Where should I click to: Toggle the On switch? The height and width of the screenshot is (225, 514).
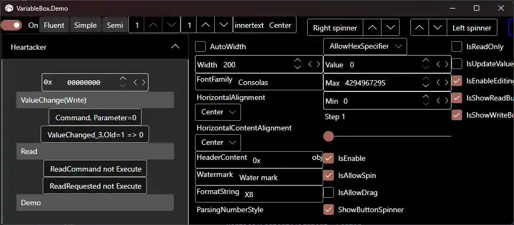click(12, 25)
